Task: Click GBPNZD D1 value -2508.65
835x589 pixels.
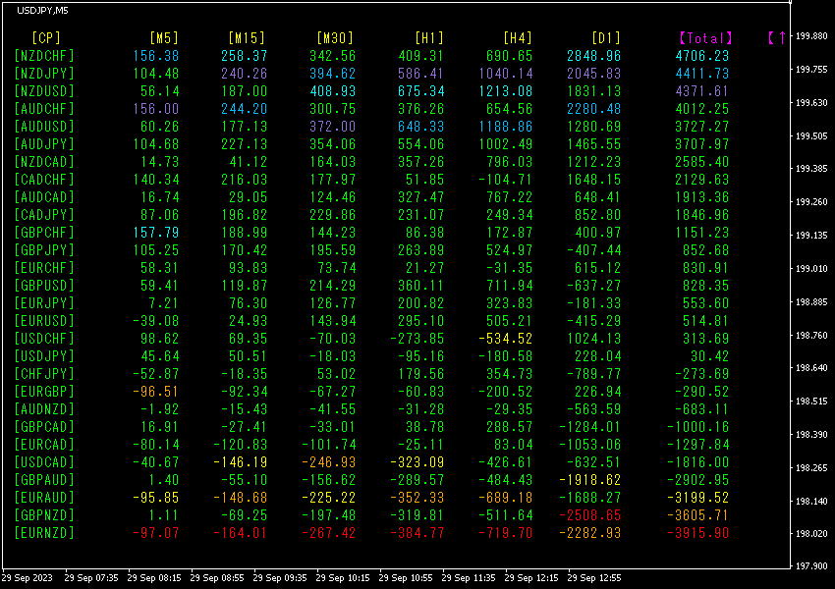Action: [x=590, y=515]
